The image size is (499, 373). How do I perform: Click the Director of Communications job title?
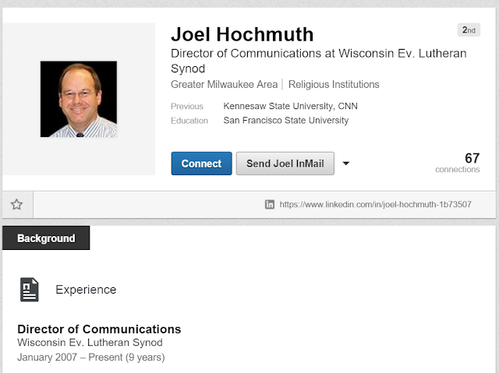point(99,329)
